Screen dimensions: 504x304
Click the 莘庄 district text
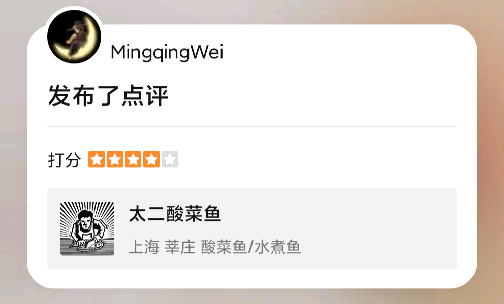180,247
